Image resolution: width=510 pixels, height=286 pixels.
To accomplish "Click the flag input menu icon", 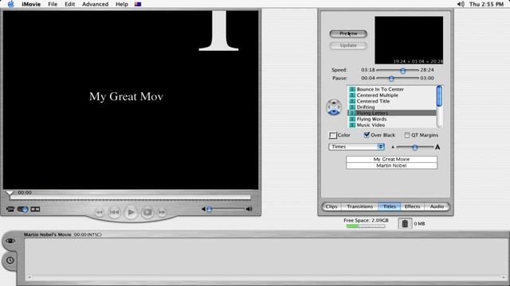I will coord(138,4).
